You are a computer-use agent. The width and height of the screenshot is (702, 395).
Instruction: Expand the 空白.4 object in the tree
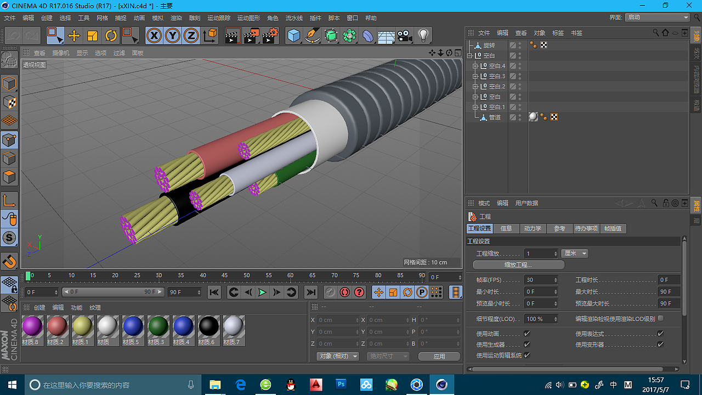[x=475, y=66]
